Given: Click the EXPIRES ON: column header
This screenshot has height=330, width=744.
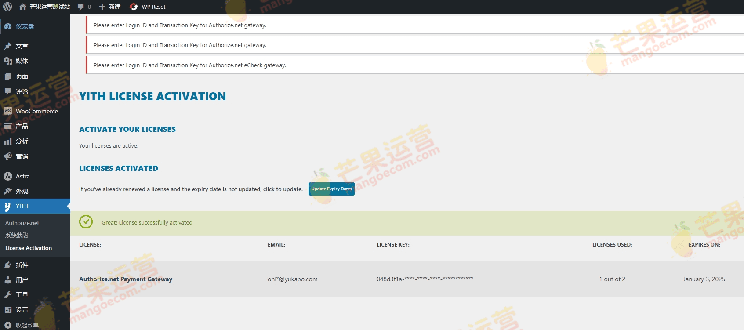Looking at the screenshot, I should [704, 244].
